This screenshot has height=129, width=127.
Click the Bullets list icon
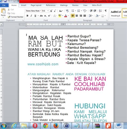73,11
